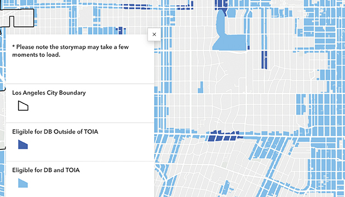
Task: Click the tiny dark blue parcel beside large polygon
Action: coord(248,48)
